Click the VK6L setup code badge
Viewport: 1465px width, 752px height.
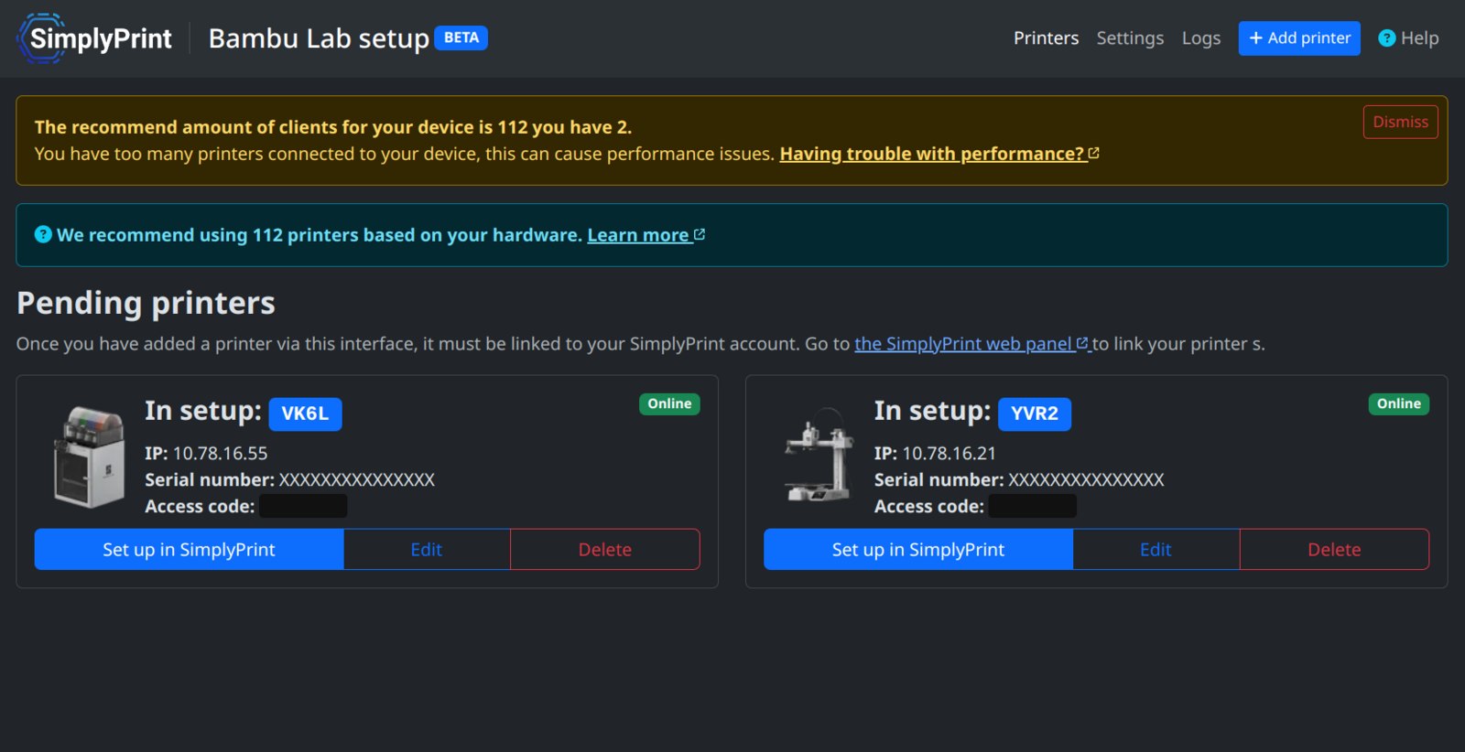point(305,414)
